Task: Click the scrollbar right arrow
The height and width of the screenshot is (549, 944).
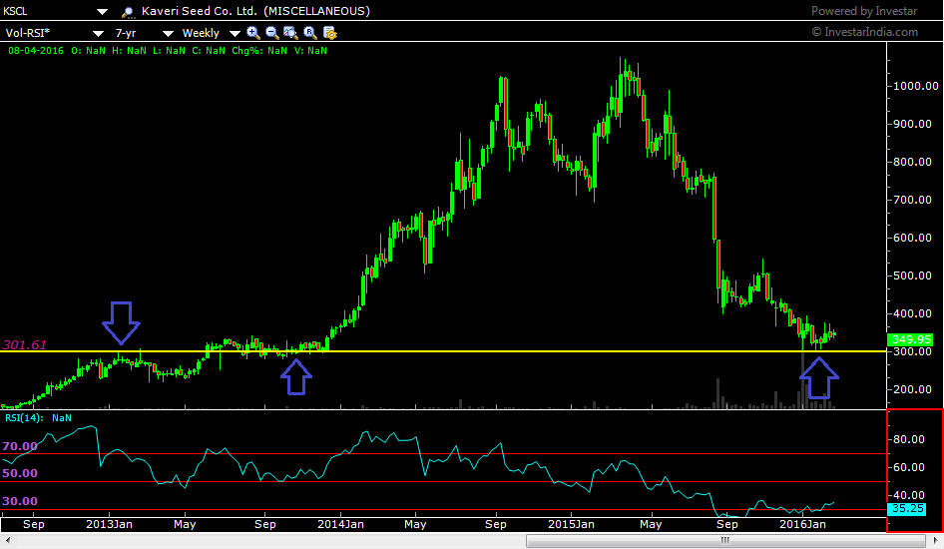Action: tap(936, 541)
